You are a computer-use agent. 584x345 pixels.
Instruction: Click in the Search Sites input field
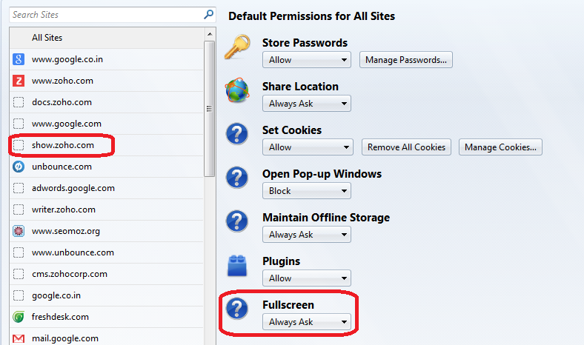(x=107, y=15)
